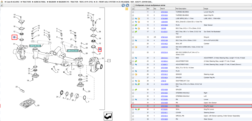The height and width of the screenshot is (121, 252).
Task: Add SEAL KIT ref 20 plus icon
Action: pos(133,44)
